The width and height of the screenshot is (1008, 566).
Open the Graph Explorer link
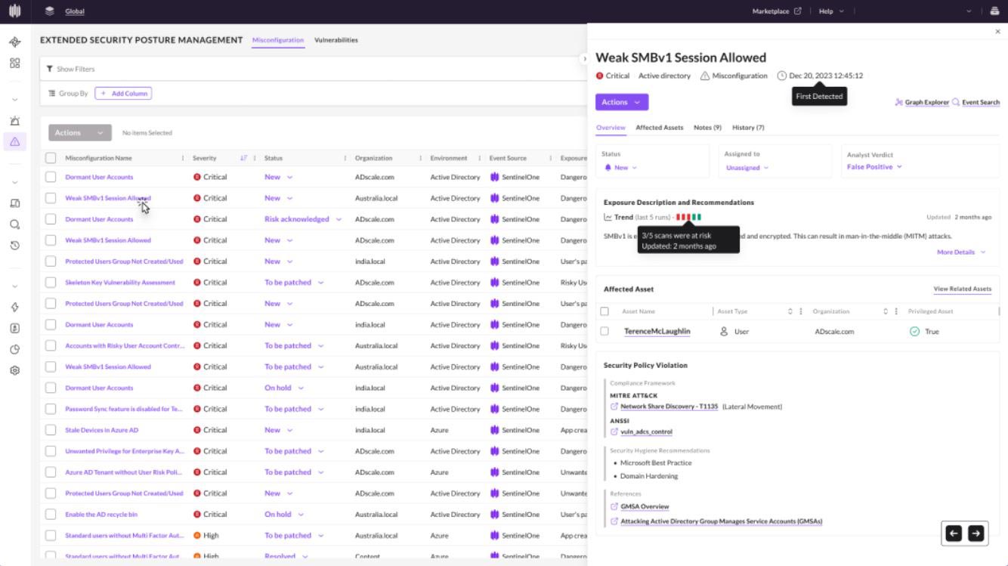(x=922, y=102)
